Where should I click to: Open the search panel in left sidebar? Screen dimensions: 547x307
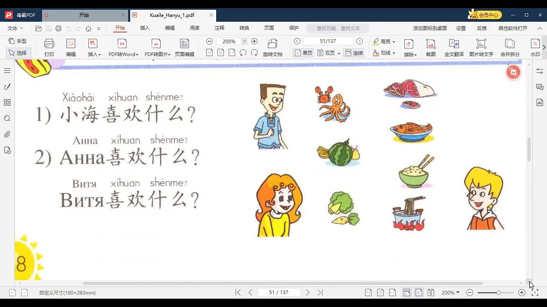[x=7, y=119]
